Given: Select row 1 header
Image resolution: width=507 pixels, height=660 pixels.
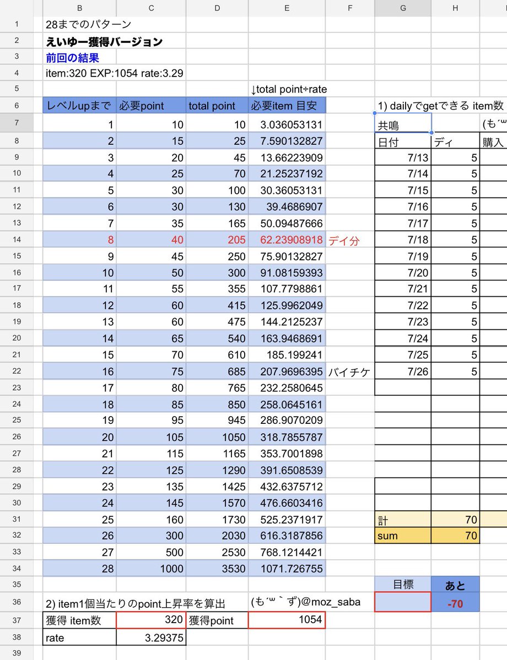Looking at the screenshot, I should click(17, 24).
